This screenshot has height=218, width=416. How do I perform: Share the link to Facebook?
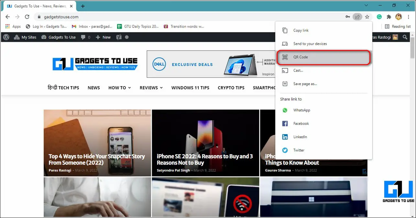click(323, 123)
